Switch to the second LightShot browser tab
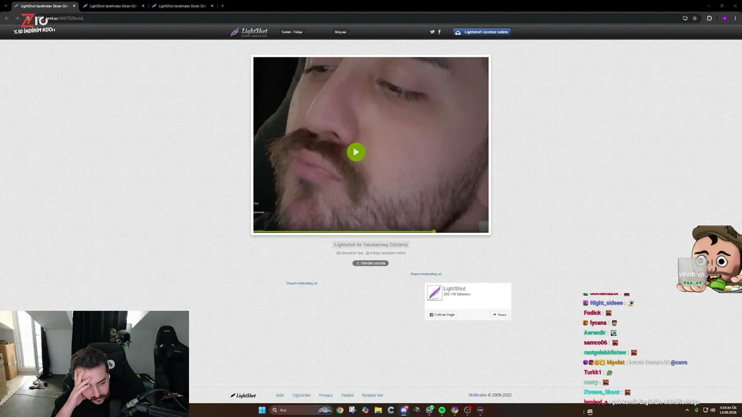The width and height of the screenshot is (742, 417). 113,6
